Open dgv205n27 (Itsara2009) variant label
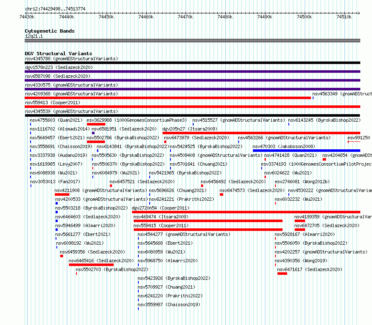 pyautogui.click(x=190, y=129)
